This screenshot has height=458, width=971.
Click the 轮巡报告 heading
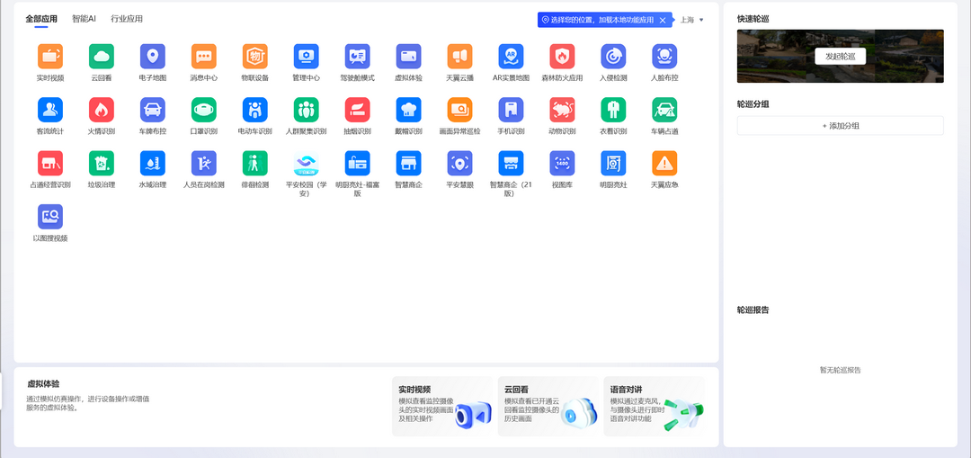pos(753,310)
